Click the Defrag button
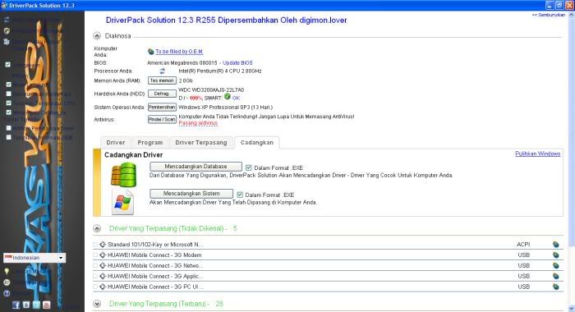This screenshot has width=575, height=312. tap(162, 94)
